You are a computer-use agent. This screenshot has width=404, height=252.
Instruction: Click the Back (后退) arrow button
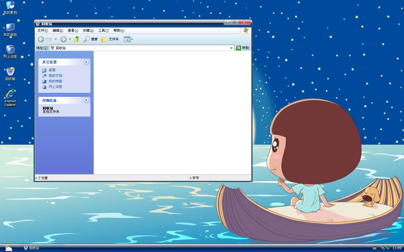tap(41, 39)
